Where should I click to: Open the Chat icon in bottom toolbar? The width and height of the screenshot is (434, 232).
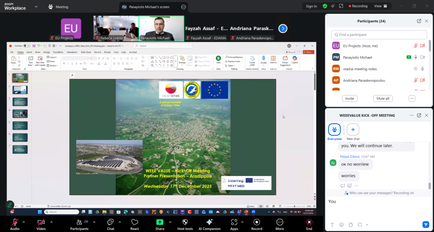coord(110,222)
